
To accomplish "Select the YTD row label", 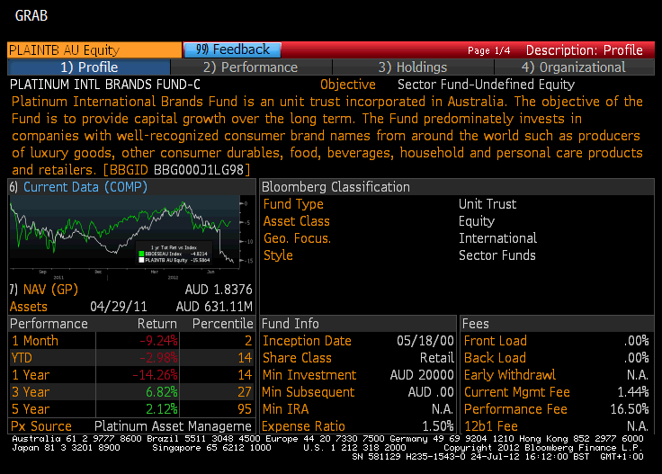I will point(22,358).
